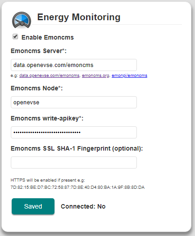This screenshot has width=195, height=236.
Task: Click the e.g: prefix before the server links
Action: pyautogui.click(x=14, y=76)
